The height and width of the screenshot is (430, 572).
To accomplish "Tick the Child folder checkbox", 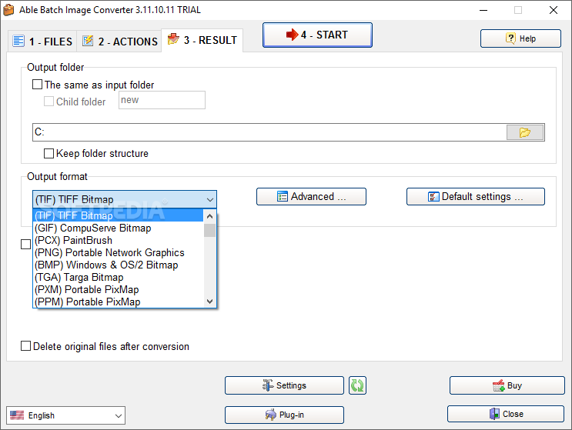I will [49, 102].
